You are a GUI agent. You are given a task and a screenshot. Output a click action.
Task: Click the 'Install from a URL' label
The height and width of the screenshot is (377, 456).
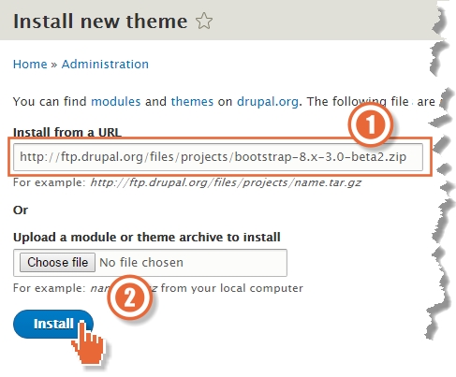coord(67,133)
